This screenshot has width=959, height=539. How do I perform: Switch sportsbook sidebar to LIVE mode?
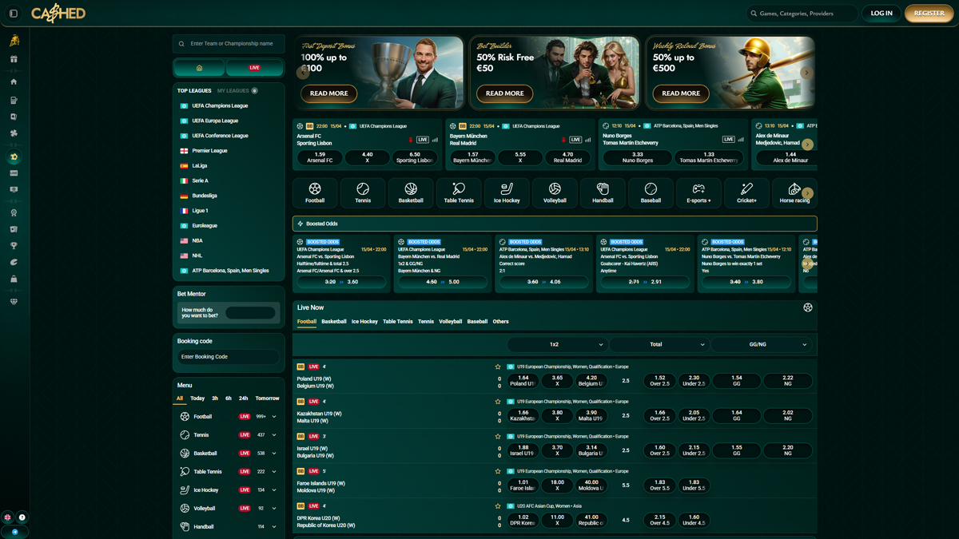point(254,68)
